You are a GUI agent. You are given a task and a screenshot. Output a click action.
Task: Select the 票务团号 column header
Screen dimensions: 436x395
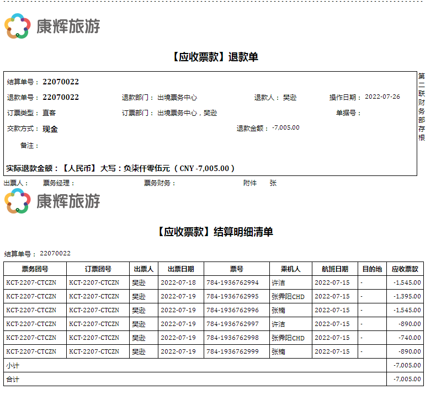coord(35,269)
